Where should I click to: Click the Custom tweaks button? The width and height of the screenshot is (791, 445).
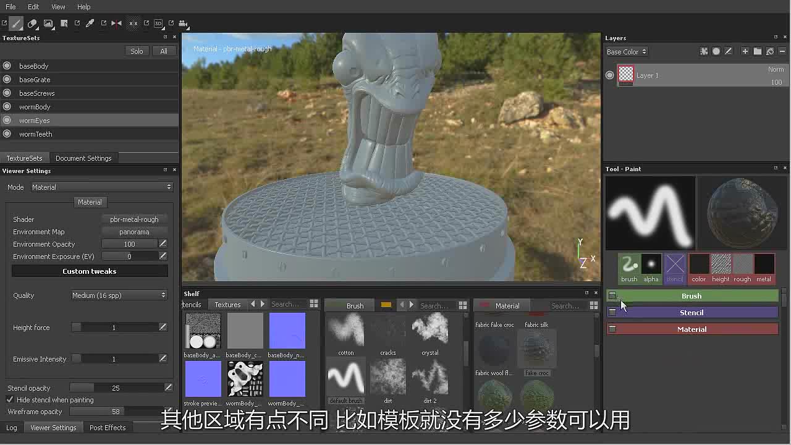pos(90,271)
